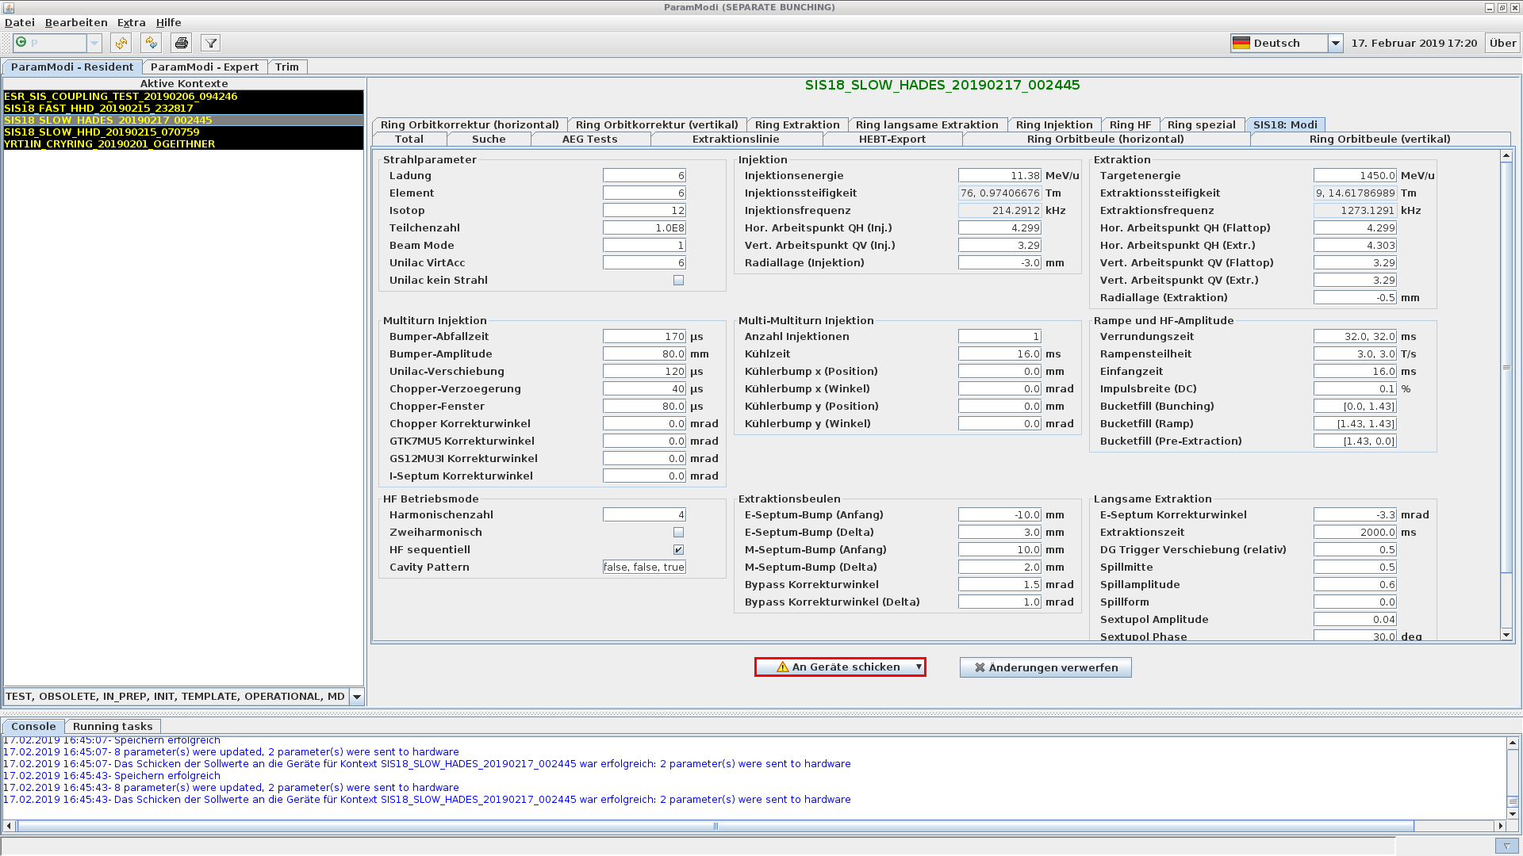Open the Ring Orbitbeule (vertikal) tab

[x=1380, y=139]
